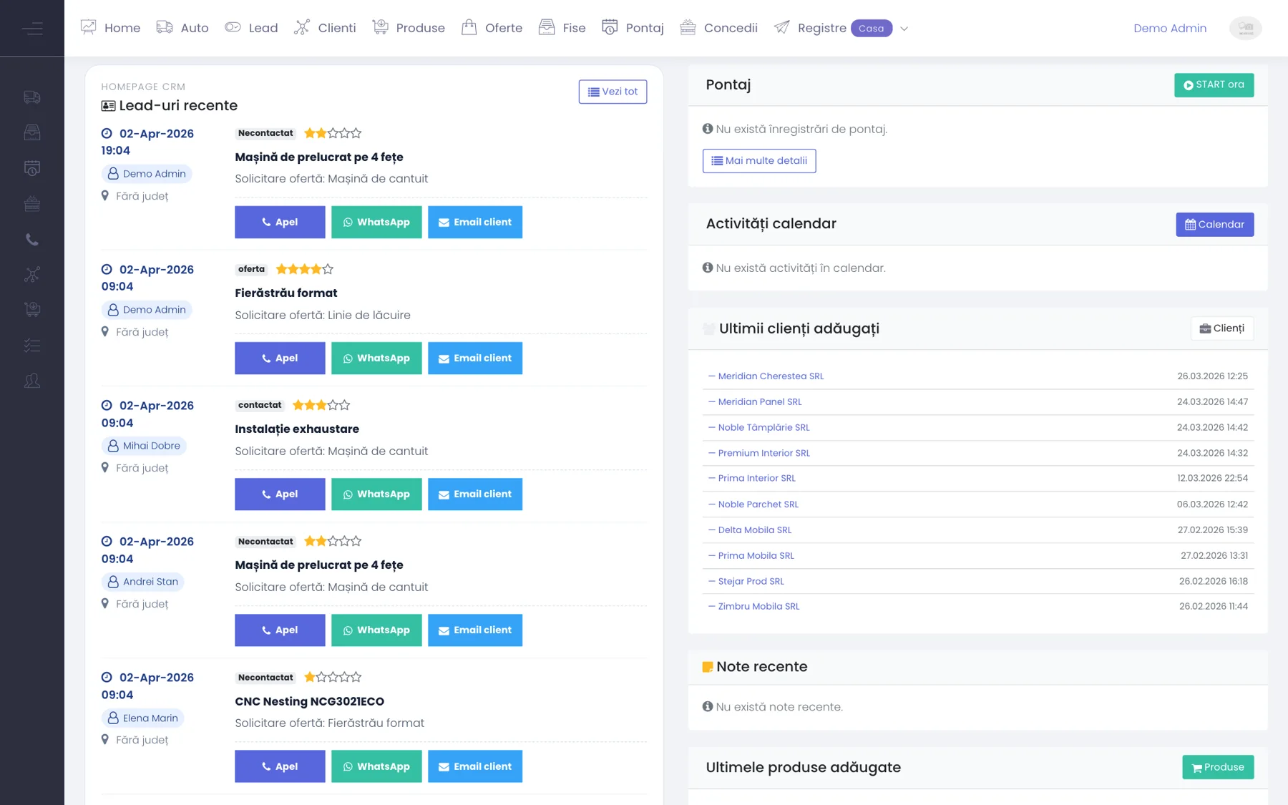Expand the Registre dropdown chevron
The width and height of the screenshot is (1288, 805).
click(x=904, y=29)
